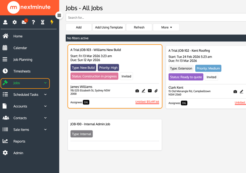The width and height of the screenshot is (246, 173).
Task: Click the Unbilled $13,497.66 link
Action: [x=147, y=102]
